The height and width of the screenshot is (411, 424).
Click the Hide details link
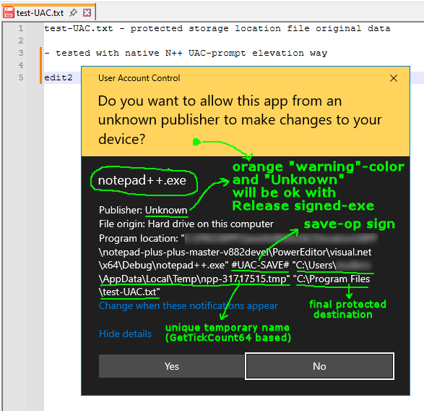[125, 334]
